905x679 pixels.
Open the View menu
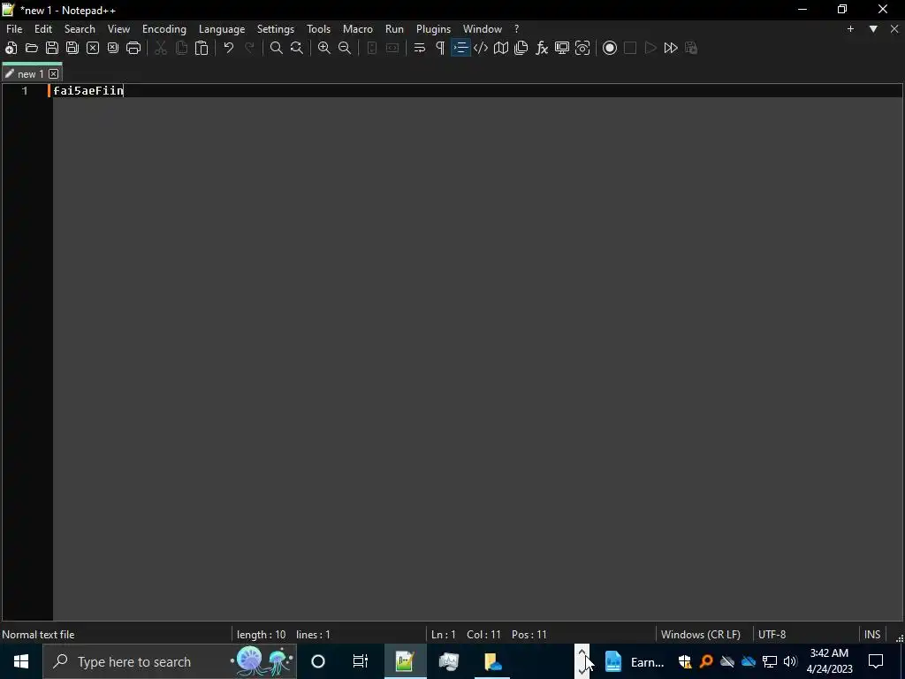coord(119,29)
